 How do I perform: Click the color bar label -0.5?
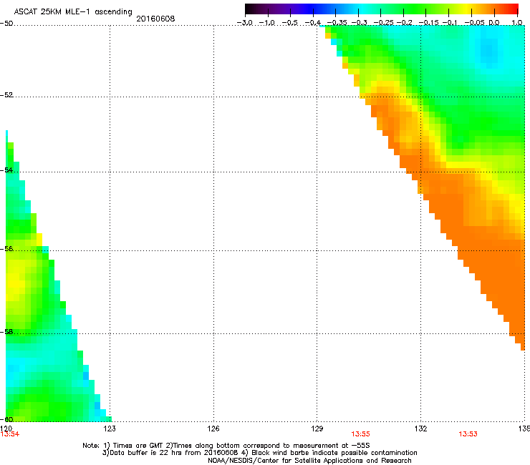(x=289, y=23)
